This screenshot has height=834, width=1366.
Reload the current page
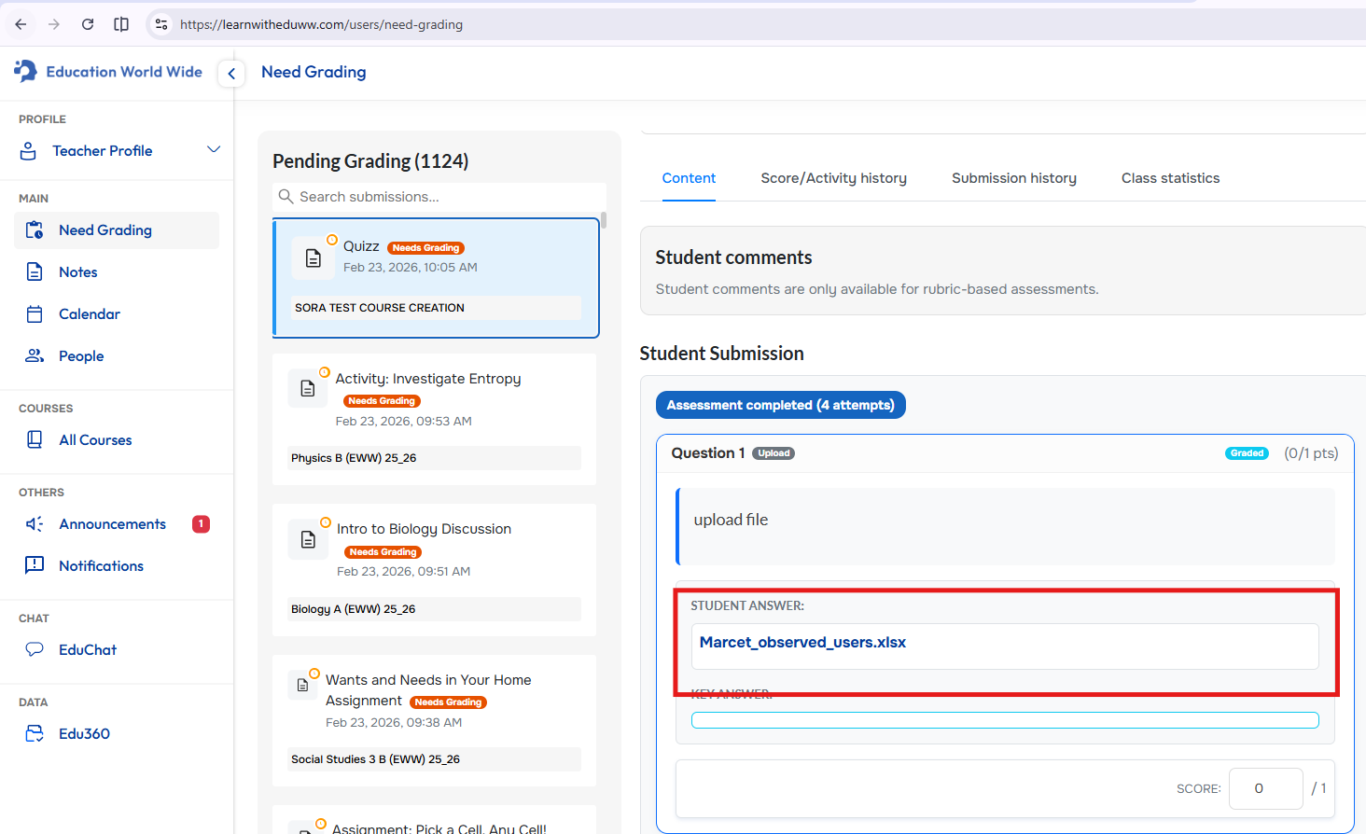(x=88, y=24)
